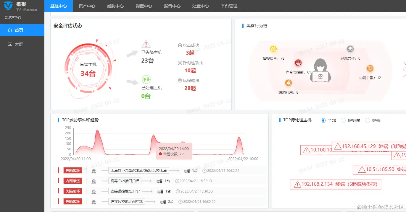Click the attacker icon on the APT28 row
Image resolution: width=406 pixels, height=212 pixels.
coord(94,202)
